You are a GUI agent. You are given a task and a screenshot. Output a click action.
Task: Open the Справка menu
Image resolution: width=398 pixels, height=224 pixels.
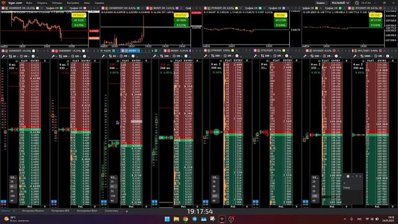point(99,2)
